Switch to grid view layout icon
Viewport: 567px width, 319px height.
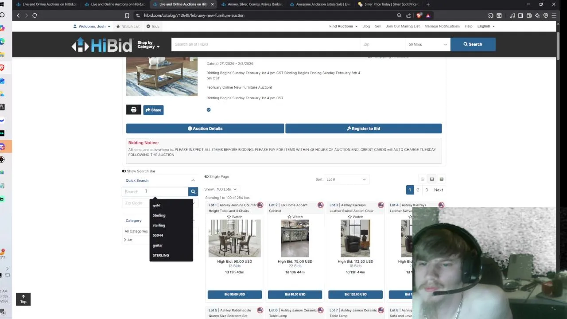tap(432, 179)
